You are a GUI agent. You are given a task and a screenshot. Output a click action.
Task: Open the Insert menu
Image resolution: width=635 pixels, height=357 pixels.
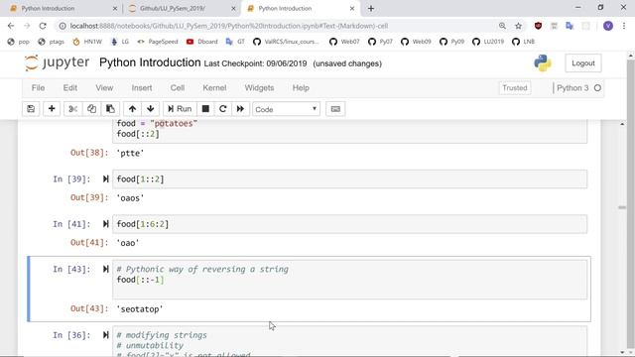[x=142, y=88]
